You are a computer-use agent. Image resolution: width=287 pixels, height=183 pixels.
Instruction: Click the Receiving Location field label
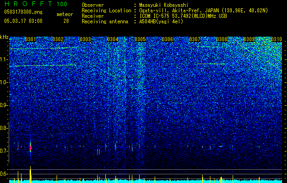pos(106,11)
